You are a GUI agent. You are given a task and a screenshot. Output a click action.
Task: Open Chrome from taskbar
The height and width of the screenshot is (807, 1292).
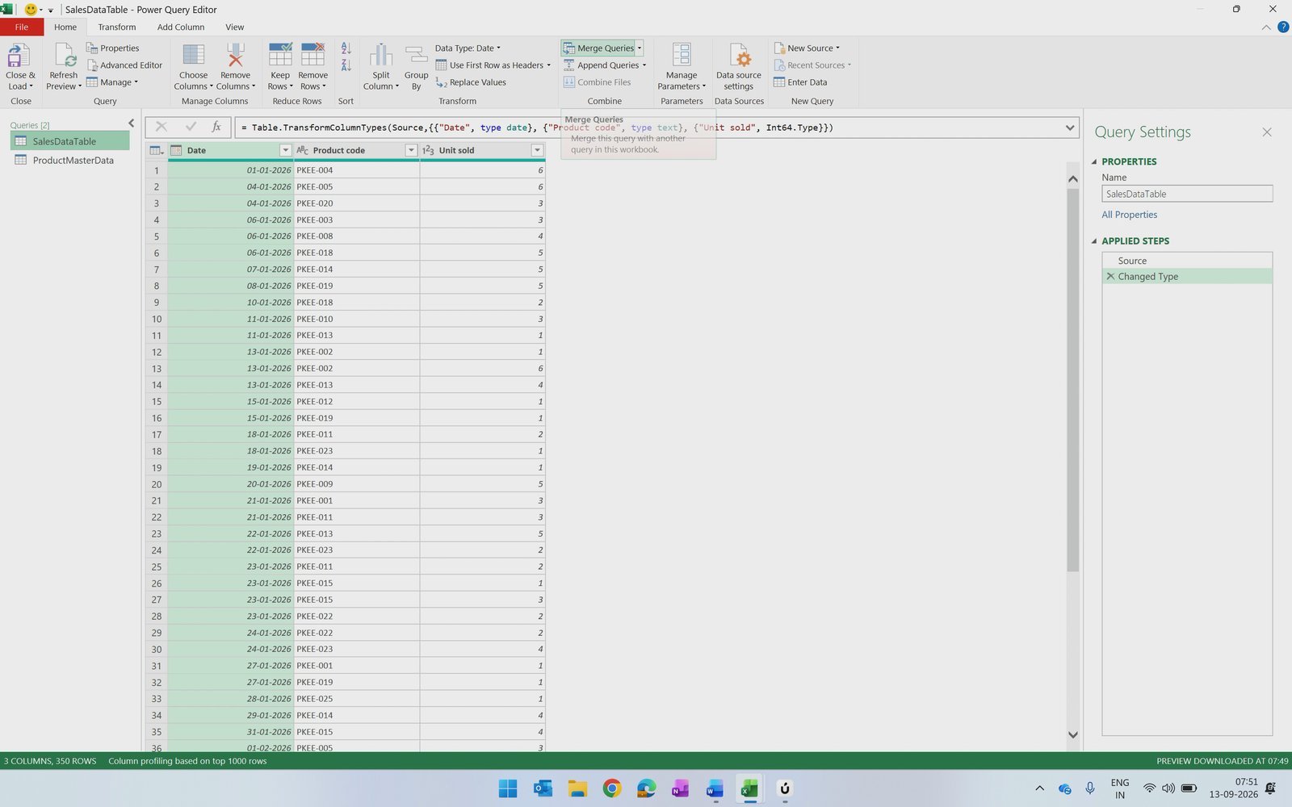[612, 788]
